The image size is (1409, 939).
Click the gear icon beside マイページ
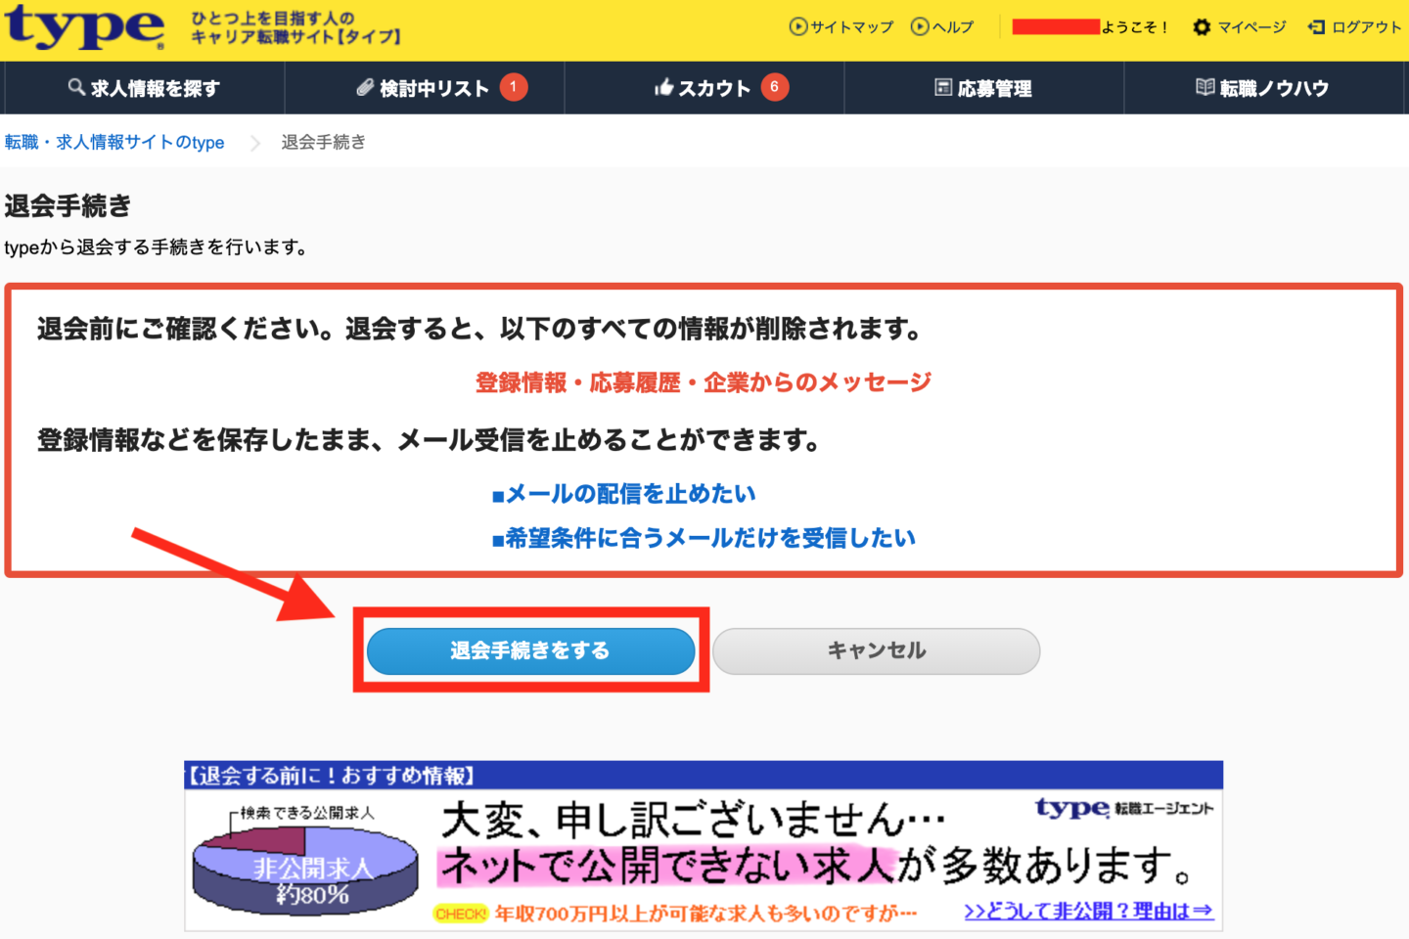(x=1202, y=27)
